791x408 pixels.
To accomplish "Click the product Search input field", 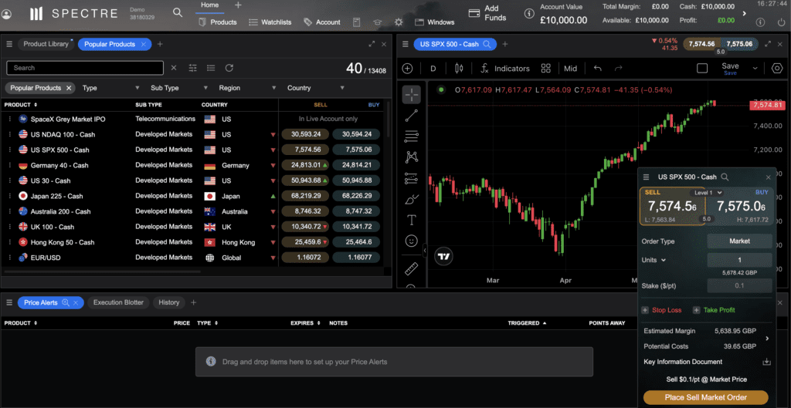I will coord(85,68).
